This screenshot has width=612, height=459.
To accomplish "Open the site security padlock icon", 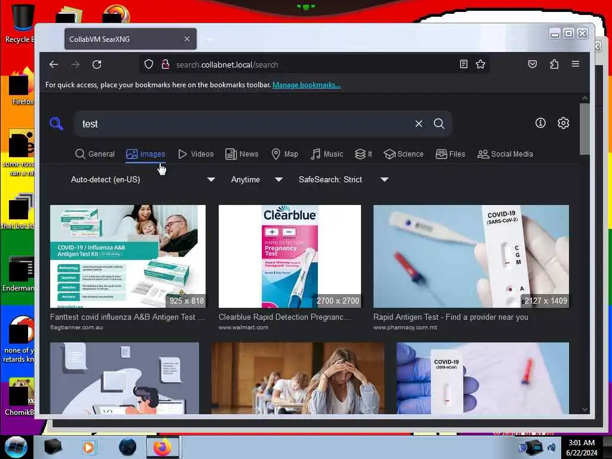I will point(166,65).
